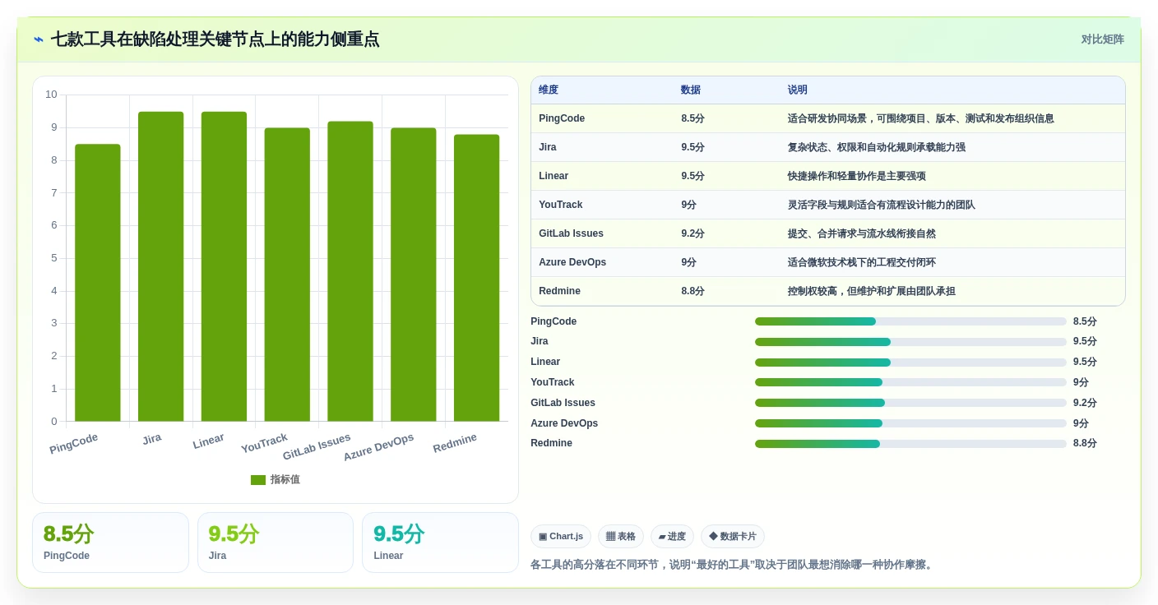Click the Jira bar in chart

tap(160, 266)
